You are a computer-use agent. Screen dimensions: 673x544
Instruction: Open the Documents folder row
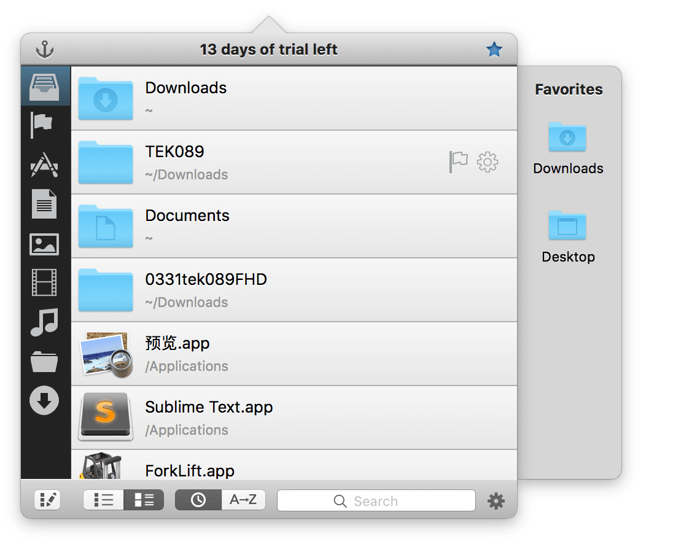[x=294, y=226]
